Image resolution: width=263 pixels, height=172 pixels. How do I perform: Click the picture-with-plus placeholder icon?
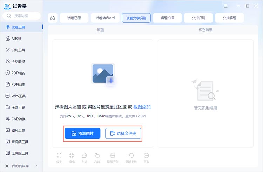pyautogui.click(x=103, y=74)
